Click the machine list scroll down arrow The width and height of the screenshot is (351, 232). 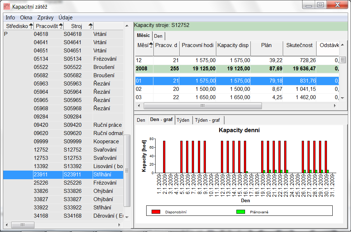127,217
